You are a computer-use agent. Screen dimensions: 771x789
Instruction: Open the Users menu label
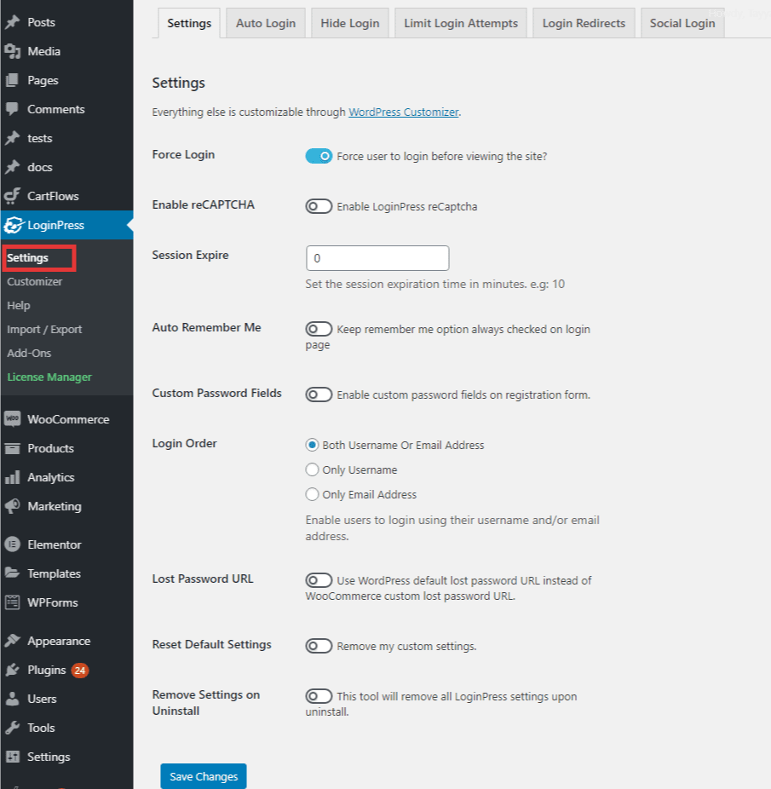pos(42,699)
